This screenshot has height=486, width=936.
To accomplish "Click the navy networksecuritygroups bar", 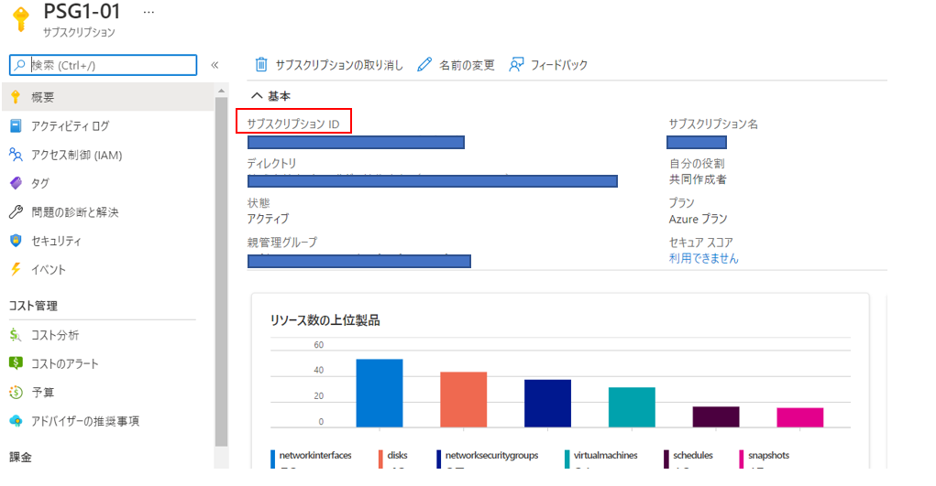I will tap(548, 404).
